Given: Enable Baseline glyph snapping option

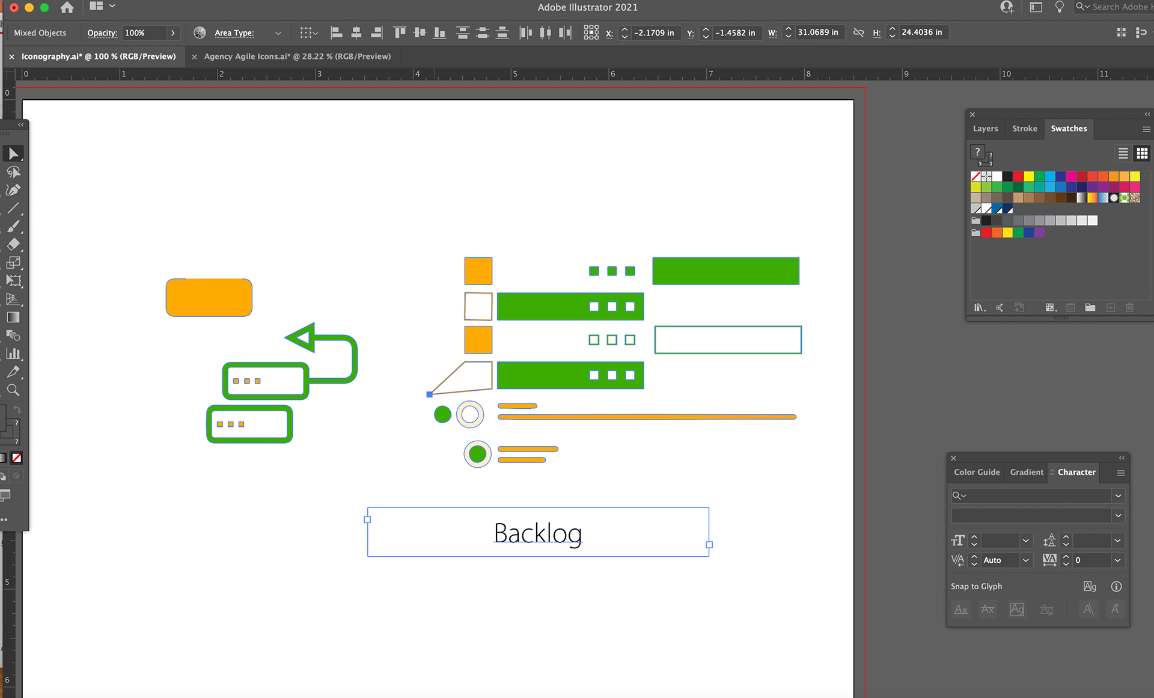Looking at the screenshot, I should coord(961,609).
